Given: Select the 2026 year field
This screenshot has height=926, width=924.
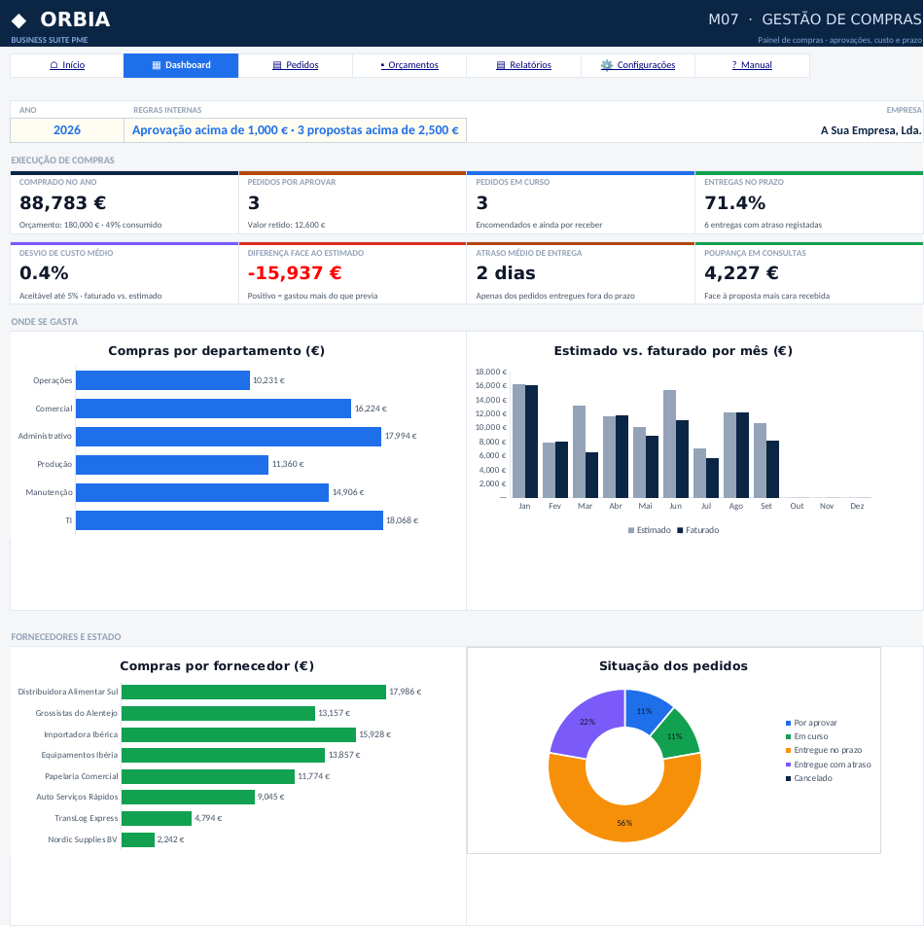Looking at the screenshot, I should tap(67, 130).
